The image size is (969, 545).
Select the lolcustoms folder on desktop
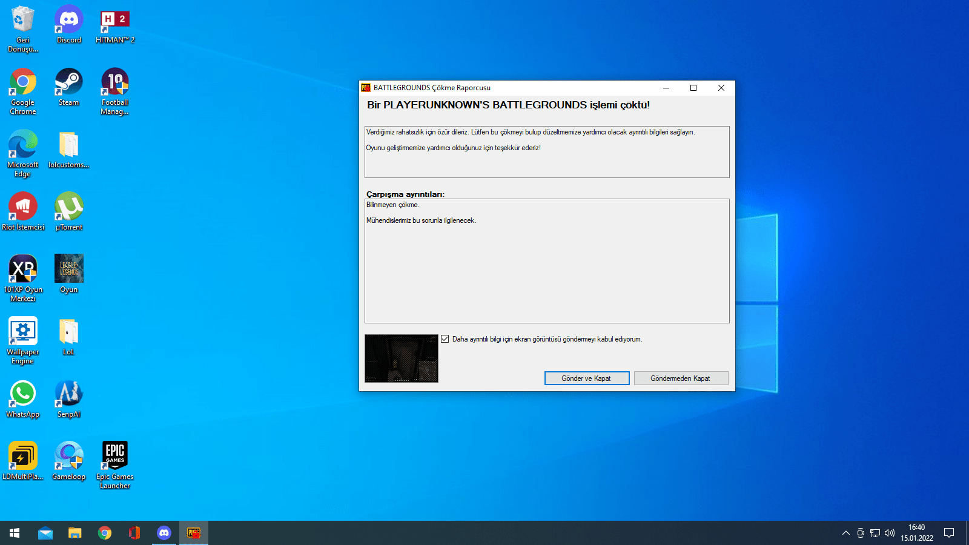pyautogui.click(x=69, y=149)
